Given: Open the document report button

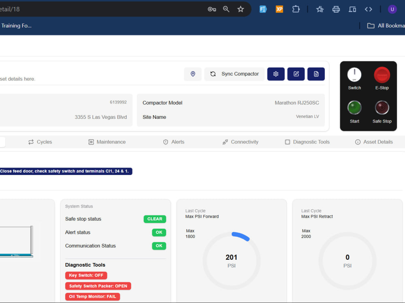Looking at the screenshot, I should (x=316, y=74).
